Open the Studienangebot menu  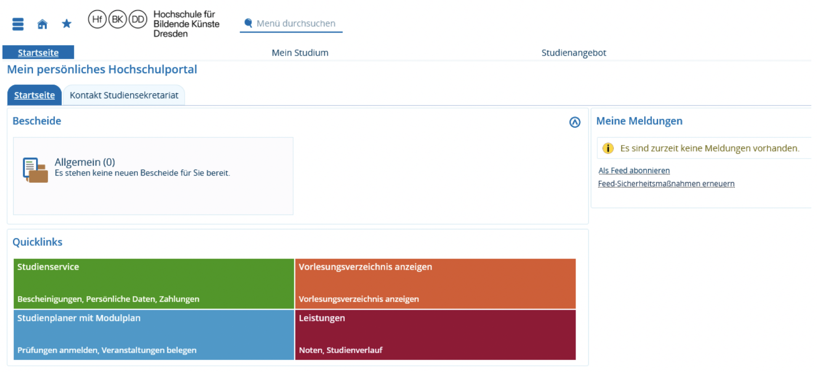point(574,53)
